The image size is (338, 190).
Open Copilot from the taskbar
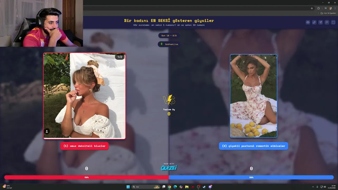pos(181,187)
